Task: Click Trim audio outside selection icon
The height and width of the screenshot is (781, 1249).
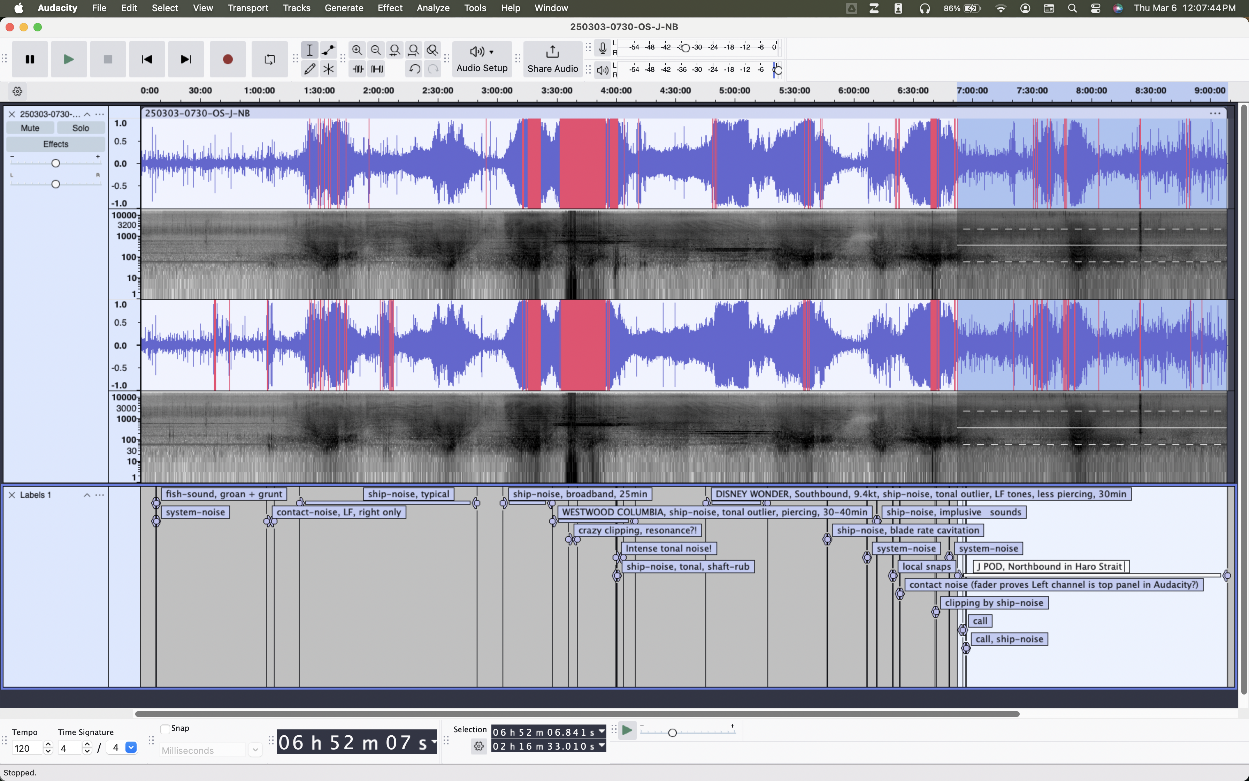Action: click(358, 69)
